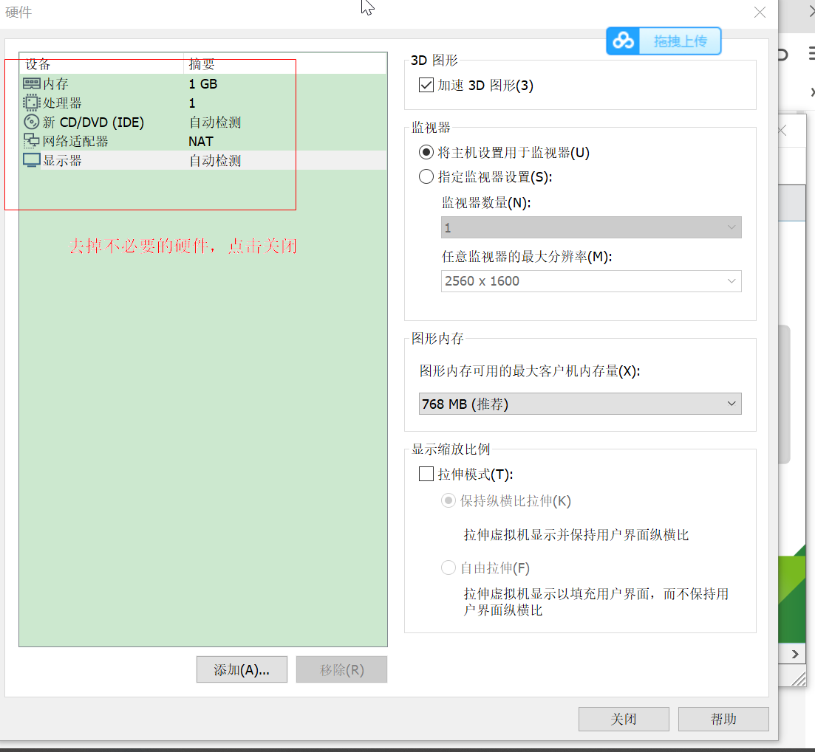Click the network adapter (网络适配器) icon
This screenshot has height=752, width=815.
pyautogui.click(x=31, y=141)
